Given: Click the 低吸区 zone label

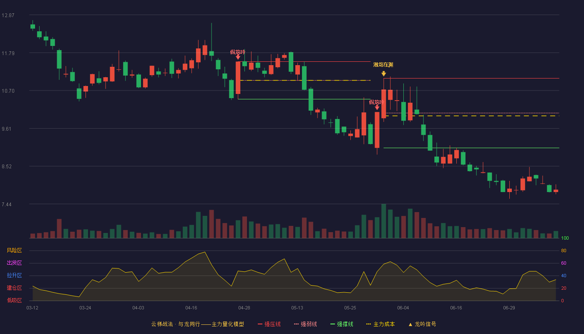Looking at the screenshot, I should (14, 300).
